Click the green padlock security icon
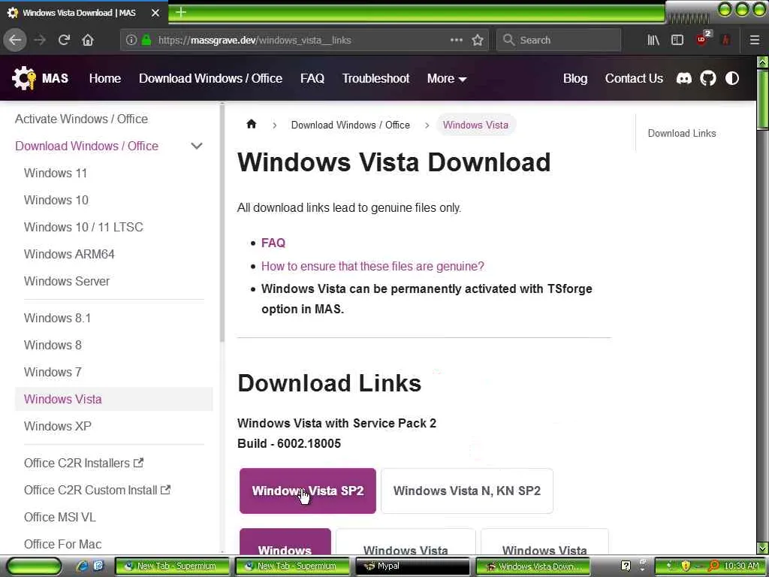The height and width of the screenshot is (577, 769). (146, 40)
